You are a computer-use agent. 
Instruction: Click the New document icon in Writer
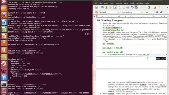(x=96, y=7)
